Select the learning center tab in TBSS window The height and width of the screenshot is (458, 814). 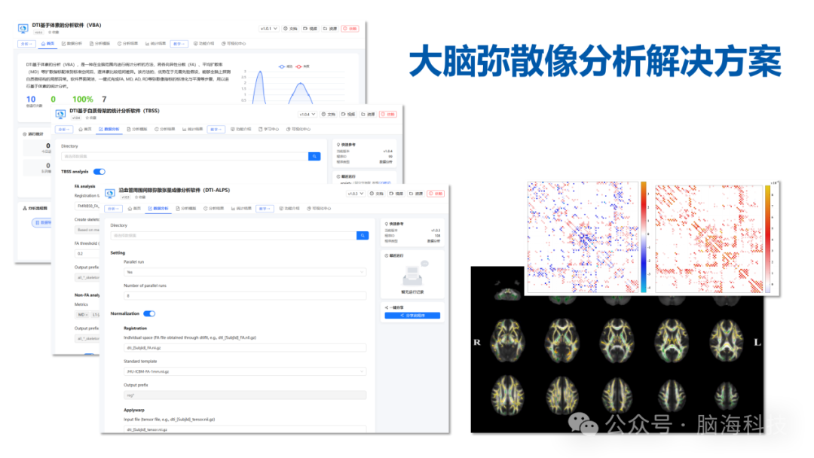268,129
